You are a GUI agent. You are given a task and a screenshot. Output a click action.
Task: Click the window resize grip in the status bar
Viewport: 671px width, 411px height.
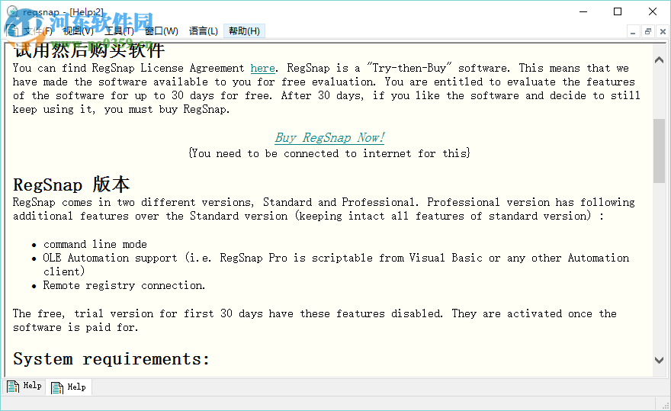666,406
